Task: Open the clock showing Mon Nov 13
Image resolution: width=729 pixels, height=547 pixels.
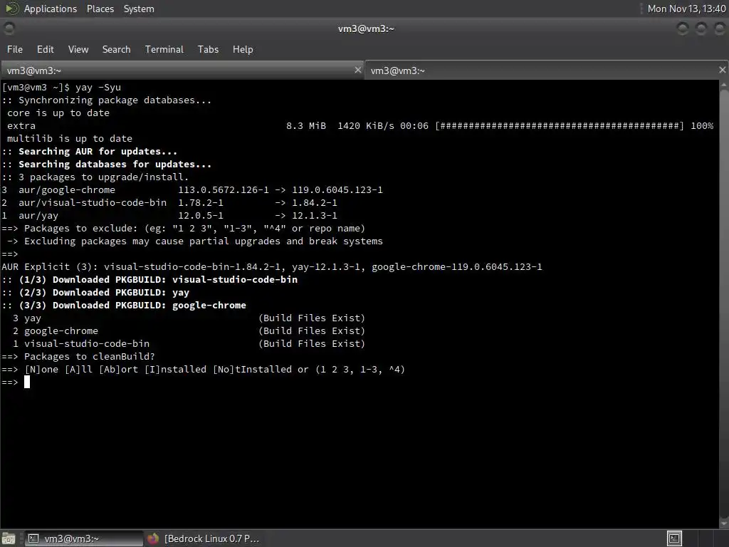Action: (x=686, y=9)
